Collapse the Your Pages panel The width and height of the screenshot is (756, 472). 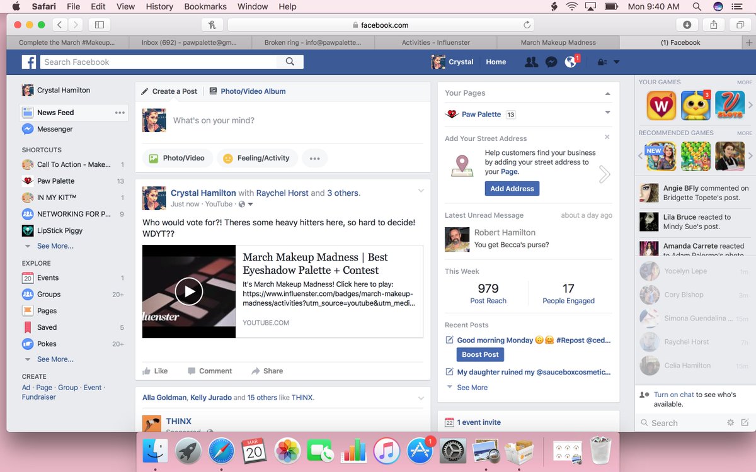[x=607, y=93]
